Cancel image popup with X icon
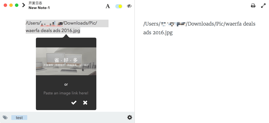The width and height of the screenshot is (269, 123). click(x=85, y=102)
